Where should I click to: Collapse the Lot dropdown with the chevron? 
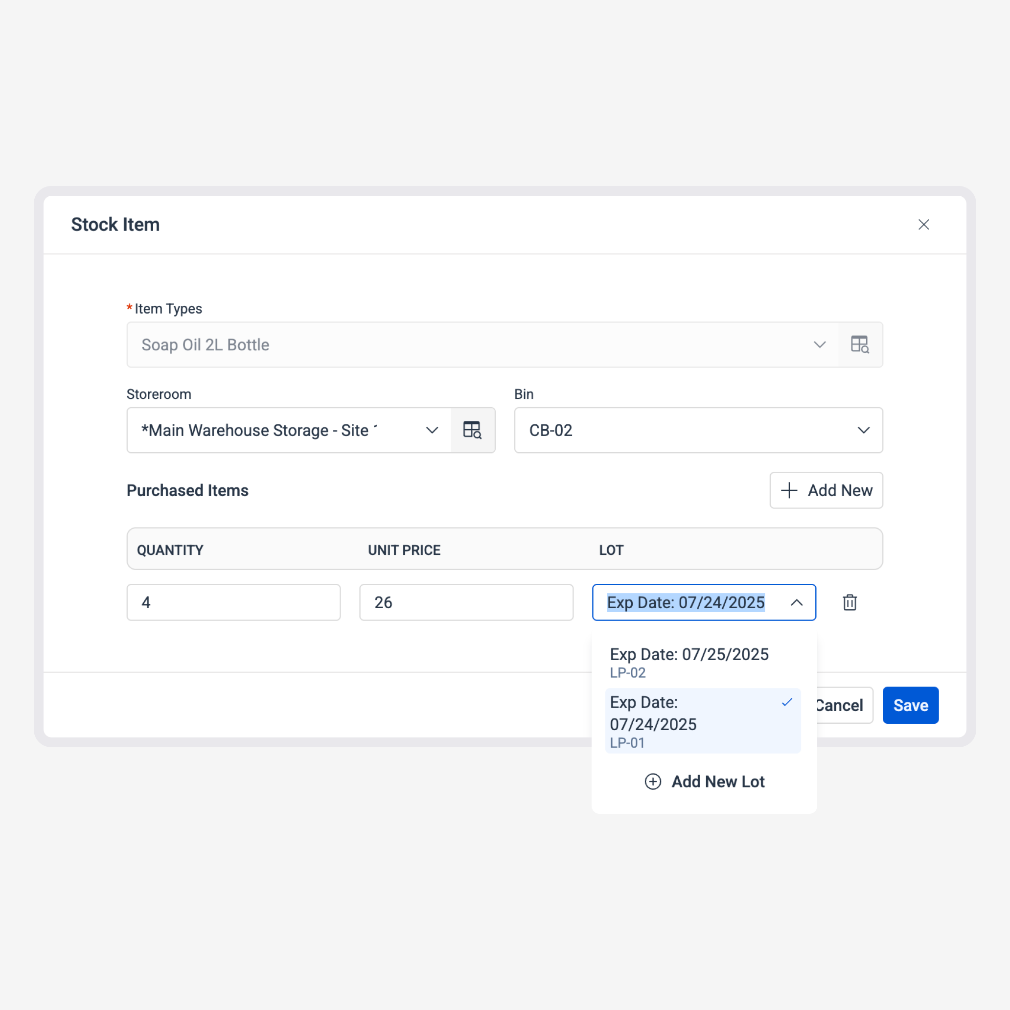(x=797, y=602)
